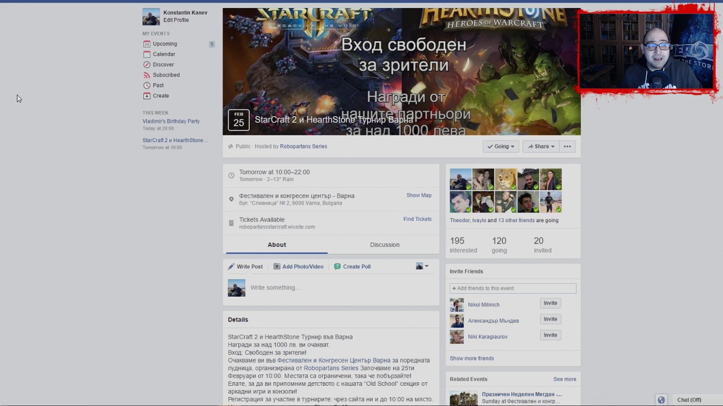Open the post-as profile selector dropdown
Viewport: 723px width, 406px height.
422,266
